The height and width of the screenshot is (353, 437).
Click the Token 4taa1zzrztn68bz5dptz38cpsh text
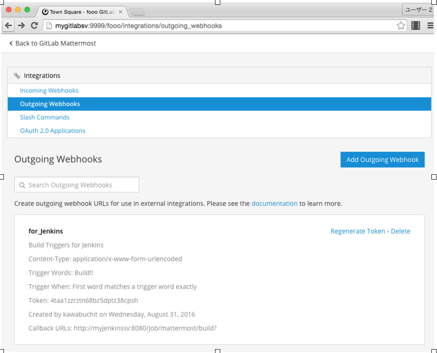[84, 301]
